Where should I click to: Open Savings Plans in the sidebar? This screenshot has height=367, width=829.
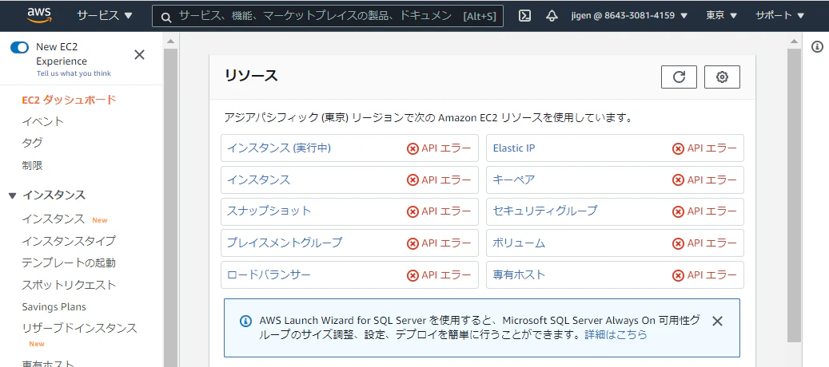[x=54, y=307]
